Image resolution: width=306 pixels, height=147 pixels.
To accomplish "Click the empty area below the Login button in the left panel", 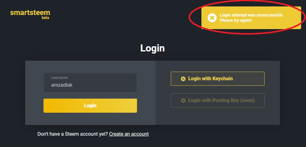I will click(90, 119).
